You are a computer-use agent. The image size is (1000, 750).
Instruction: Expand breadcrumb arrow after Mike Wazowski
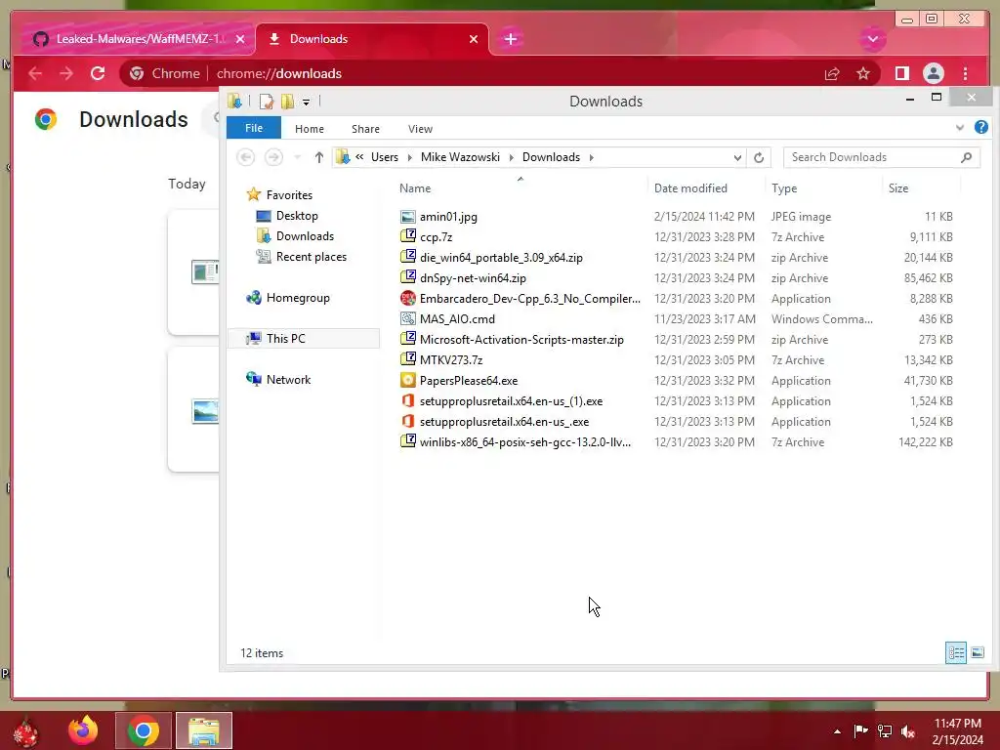[511, 157]
